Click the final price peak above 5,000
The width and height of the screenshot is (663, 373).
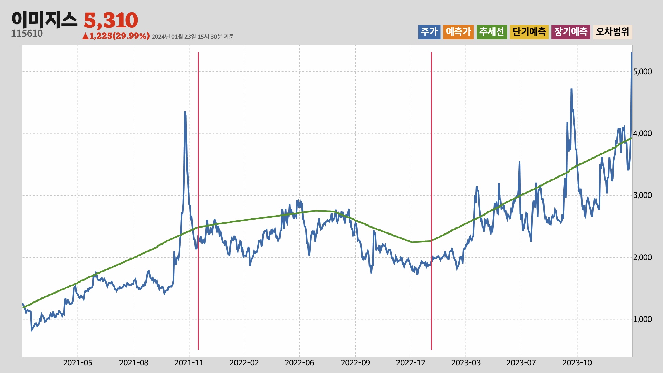click(x=631, y=53)
